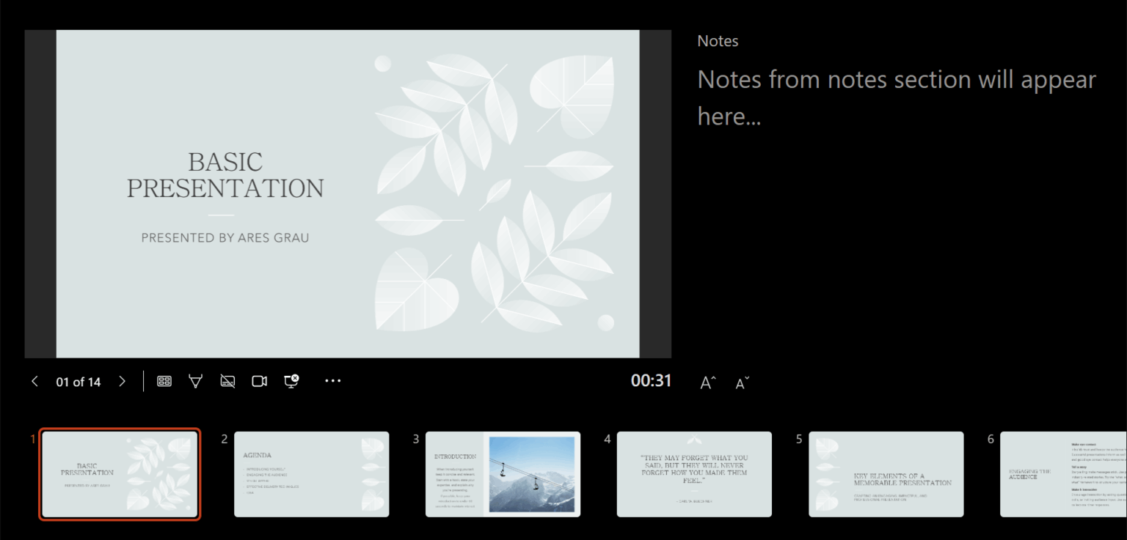End the slide show
The height and width of the screenshot is (540, 1127).
point(291,381)
